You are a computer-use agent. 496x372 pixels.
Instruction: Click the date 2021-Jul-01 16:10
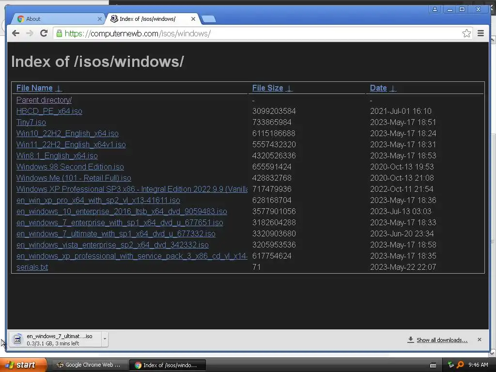(401, 111)
